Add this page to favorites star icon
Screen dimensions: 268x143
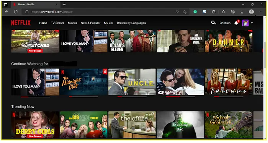[185, 12]
